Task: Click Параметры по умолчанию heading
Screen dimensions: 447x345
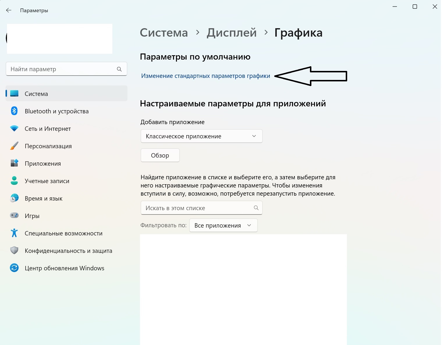Action: point(195,57)
